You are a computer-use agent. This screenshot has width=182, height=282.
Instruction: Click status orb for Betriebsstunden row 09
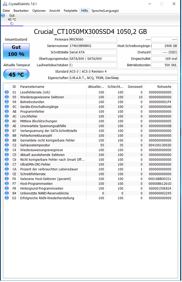(7, 102)
